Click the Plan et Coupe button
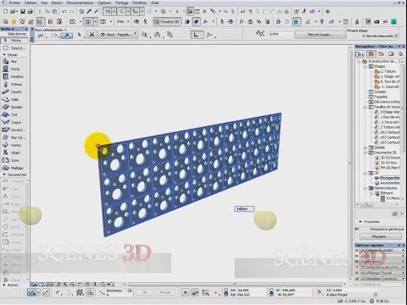This screenshot has width=407, height=305. [x=320, y=35]
